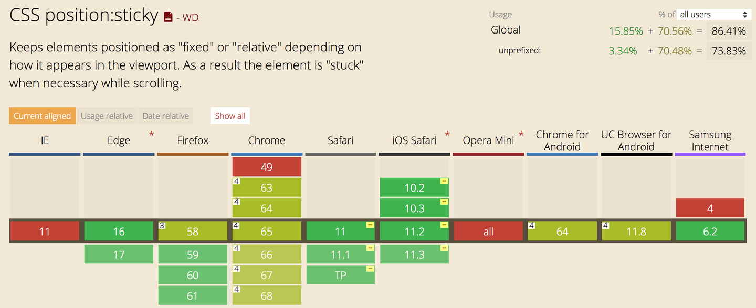Open the specification document icon beside the title

point(168,17)
